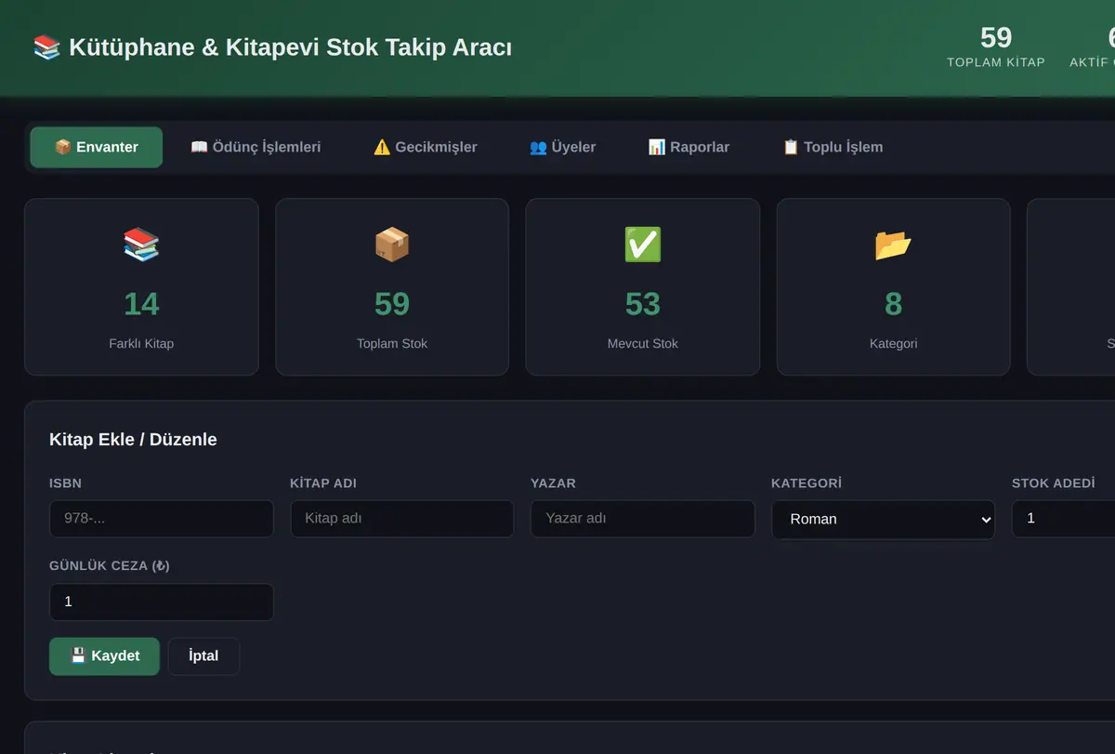Screen dimensions: 1115x754
Task: Click the folder icon in Kategori card
Action: pos(893,245)
